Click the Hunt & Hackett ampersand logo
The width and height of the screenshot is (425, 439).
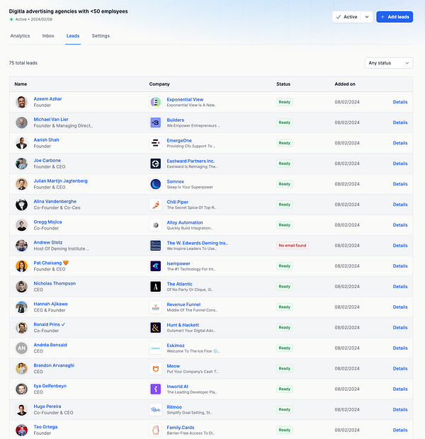tap(156, 328)
